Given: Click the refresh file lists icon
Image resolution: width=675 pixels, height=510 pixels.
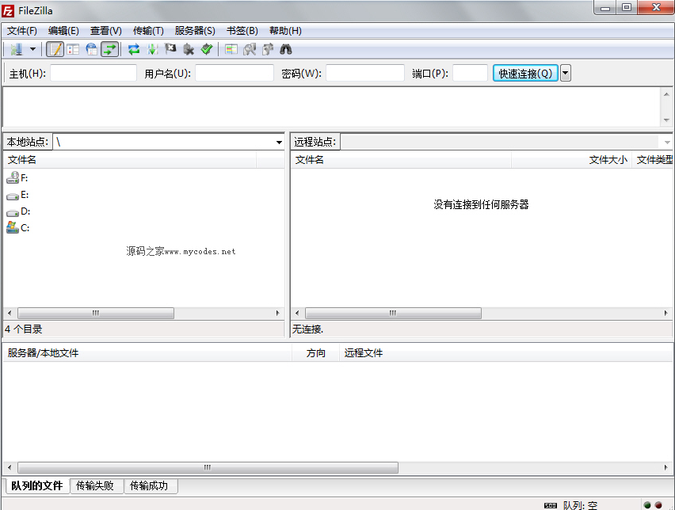Looking at the screenshot, I should (x=134, y=49).
